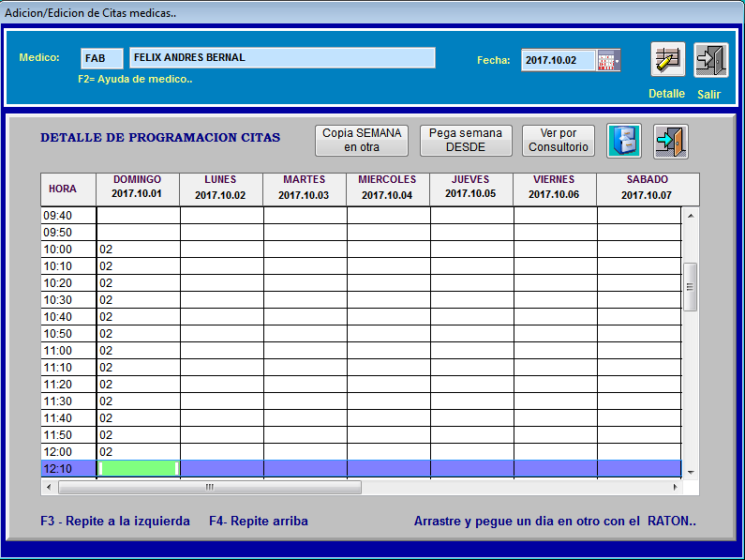Click Domingo cell 02 at 10:10

[x=139, y=266]
